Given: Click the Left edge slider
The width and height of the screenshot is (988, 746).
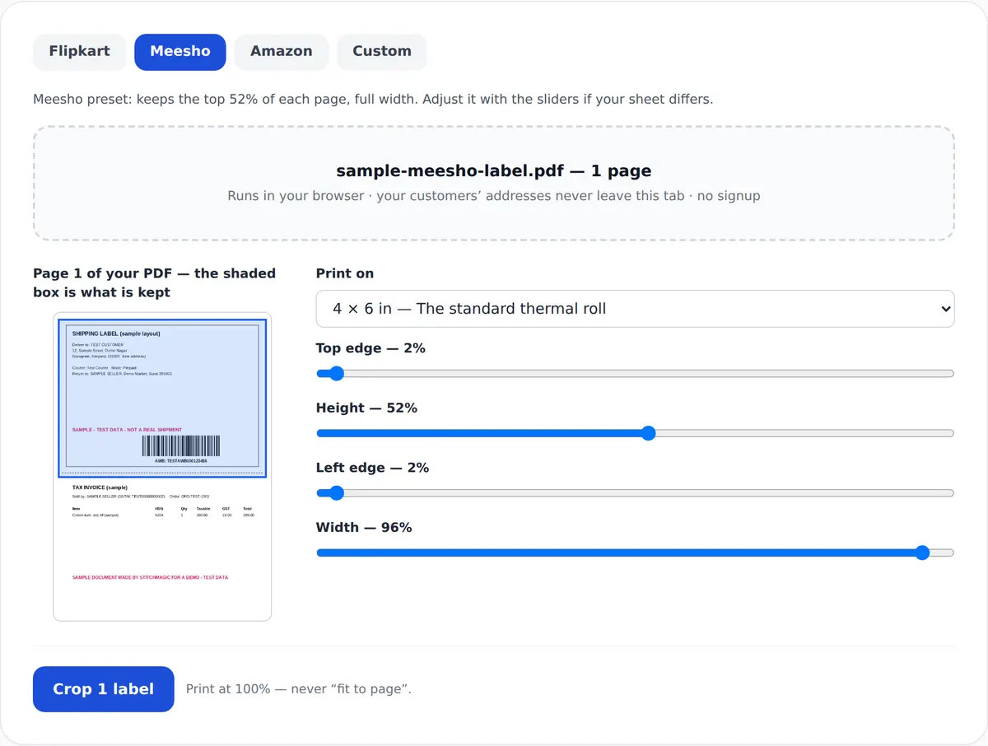Looking at the screenshot, I should point(635,493).
